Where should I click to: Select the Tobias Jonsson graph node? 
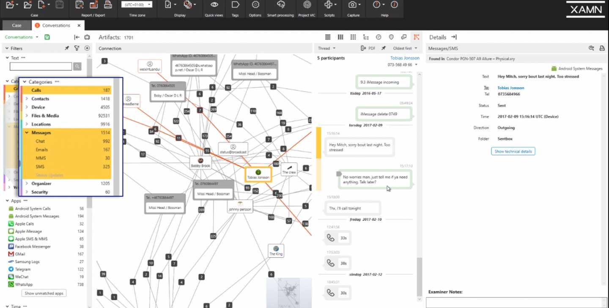point(258,174)
